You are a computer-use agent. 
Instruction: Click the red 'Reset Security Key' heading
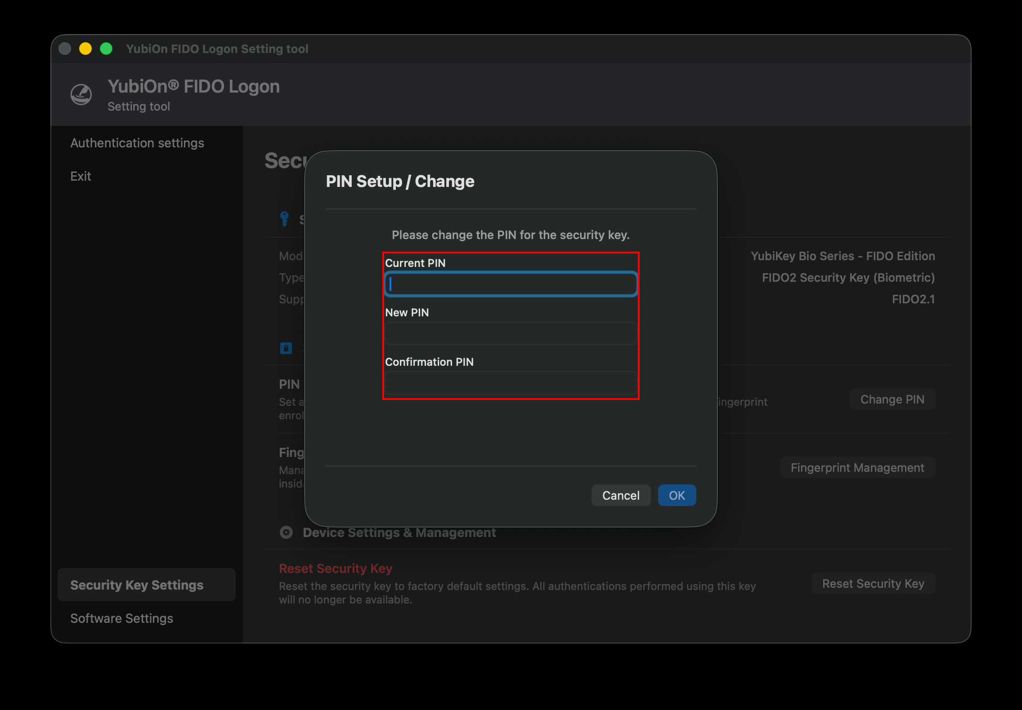pos(336,568)
